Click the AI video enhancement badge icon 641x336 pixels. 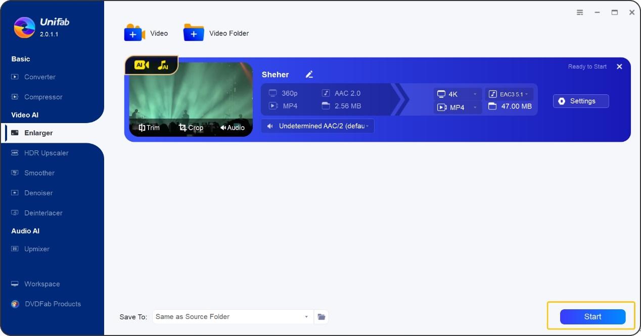pos(142,65)
